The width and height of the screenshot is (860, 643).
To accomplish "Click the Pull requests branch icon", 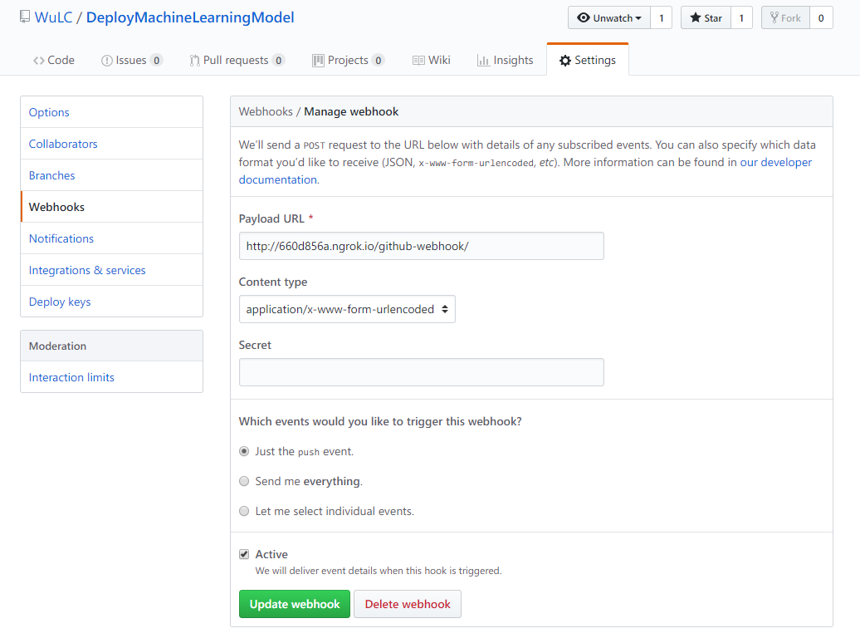I will (195, 61).
